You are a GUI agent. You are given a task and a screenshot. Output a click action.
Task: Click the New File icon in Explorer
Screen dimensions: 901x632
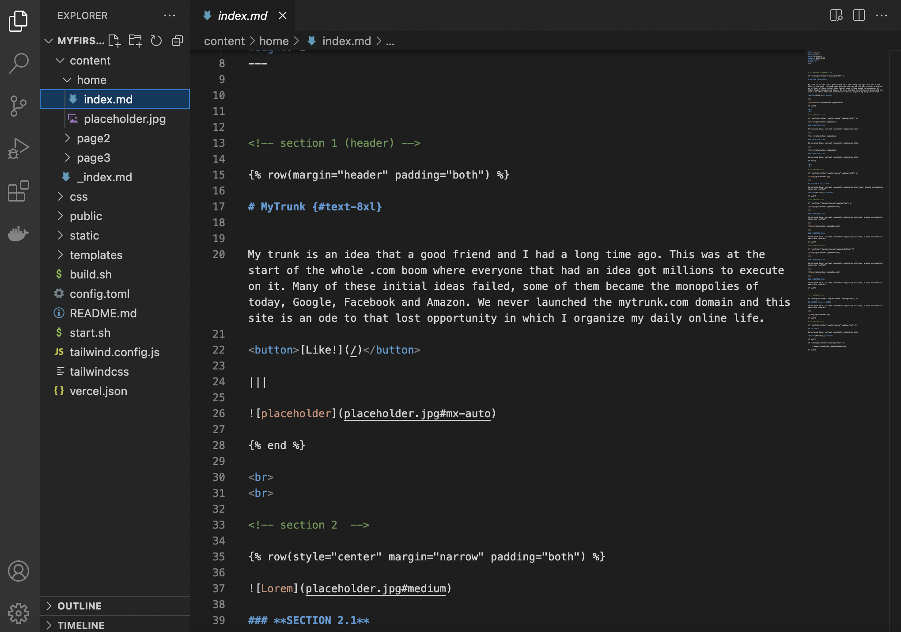click(x=114, y=41)
